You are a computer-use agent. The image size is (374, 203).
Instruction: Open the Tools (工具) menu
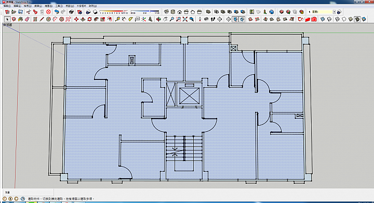pyautogui.click(x=59, y=6)
